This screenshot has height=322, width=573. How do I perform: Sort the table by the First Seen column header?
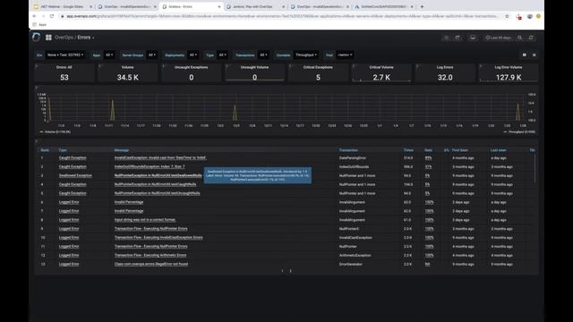[459, 150]
